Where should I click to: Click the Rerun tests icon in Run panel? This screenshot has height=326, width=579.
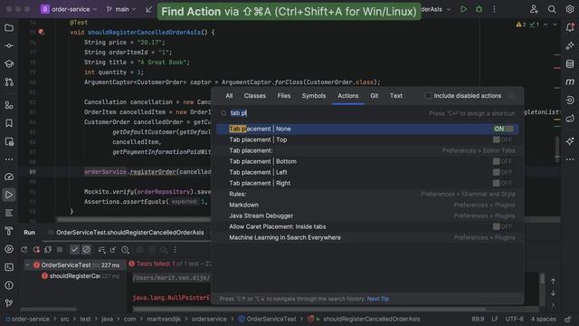click(x=24, y=250)
